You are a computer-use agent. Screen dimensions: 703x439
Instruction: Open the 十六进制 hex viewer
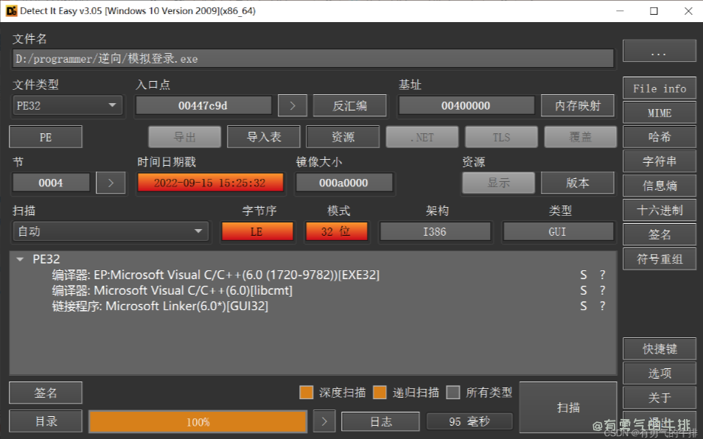coord(660,210)
